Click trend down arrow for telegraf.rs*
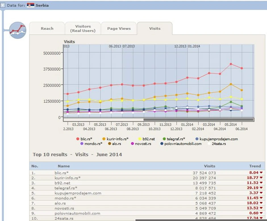This screenshot has width=267, height=221. [261, 188]
